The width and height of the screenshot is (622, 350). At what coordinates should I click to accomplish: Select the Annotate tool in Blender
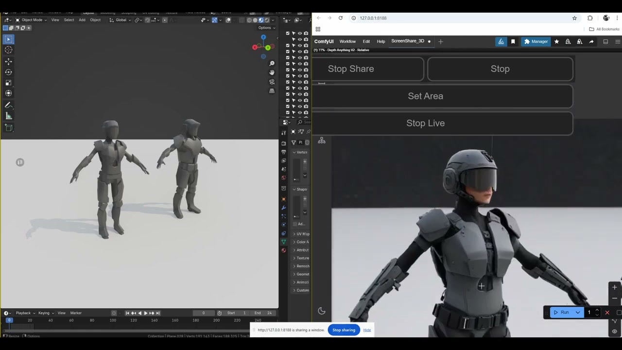9,105
